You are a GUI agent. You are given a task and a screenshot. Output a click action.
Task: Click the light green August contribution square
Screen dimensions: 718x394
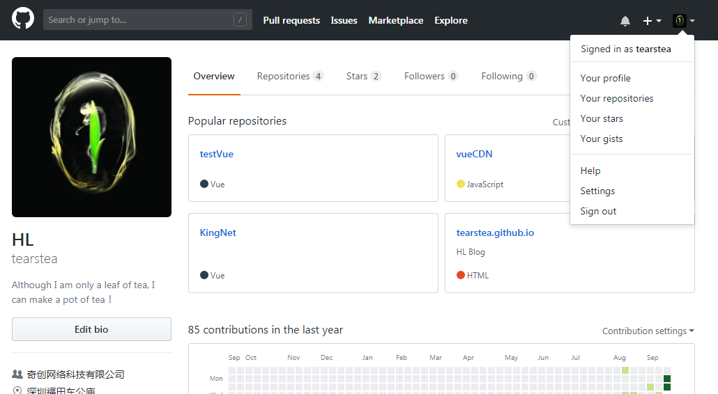click(625, 370)
